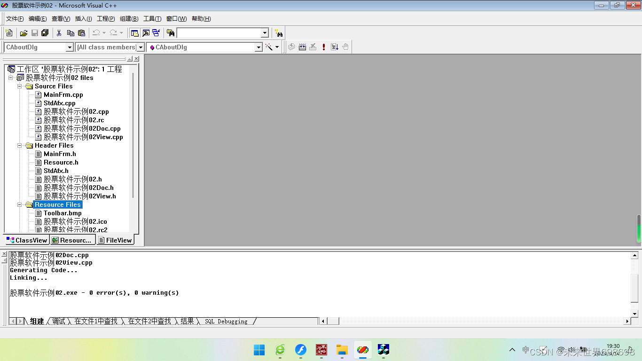Open the 帮助(H) menu
Viewport: 642px width, 361px height.
coord(201,19)
